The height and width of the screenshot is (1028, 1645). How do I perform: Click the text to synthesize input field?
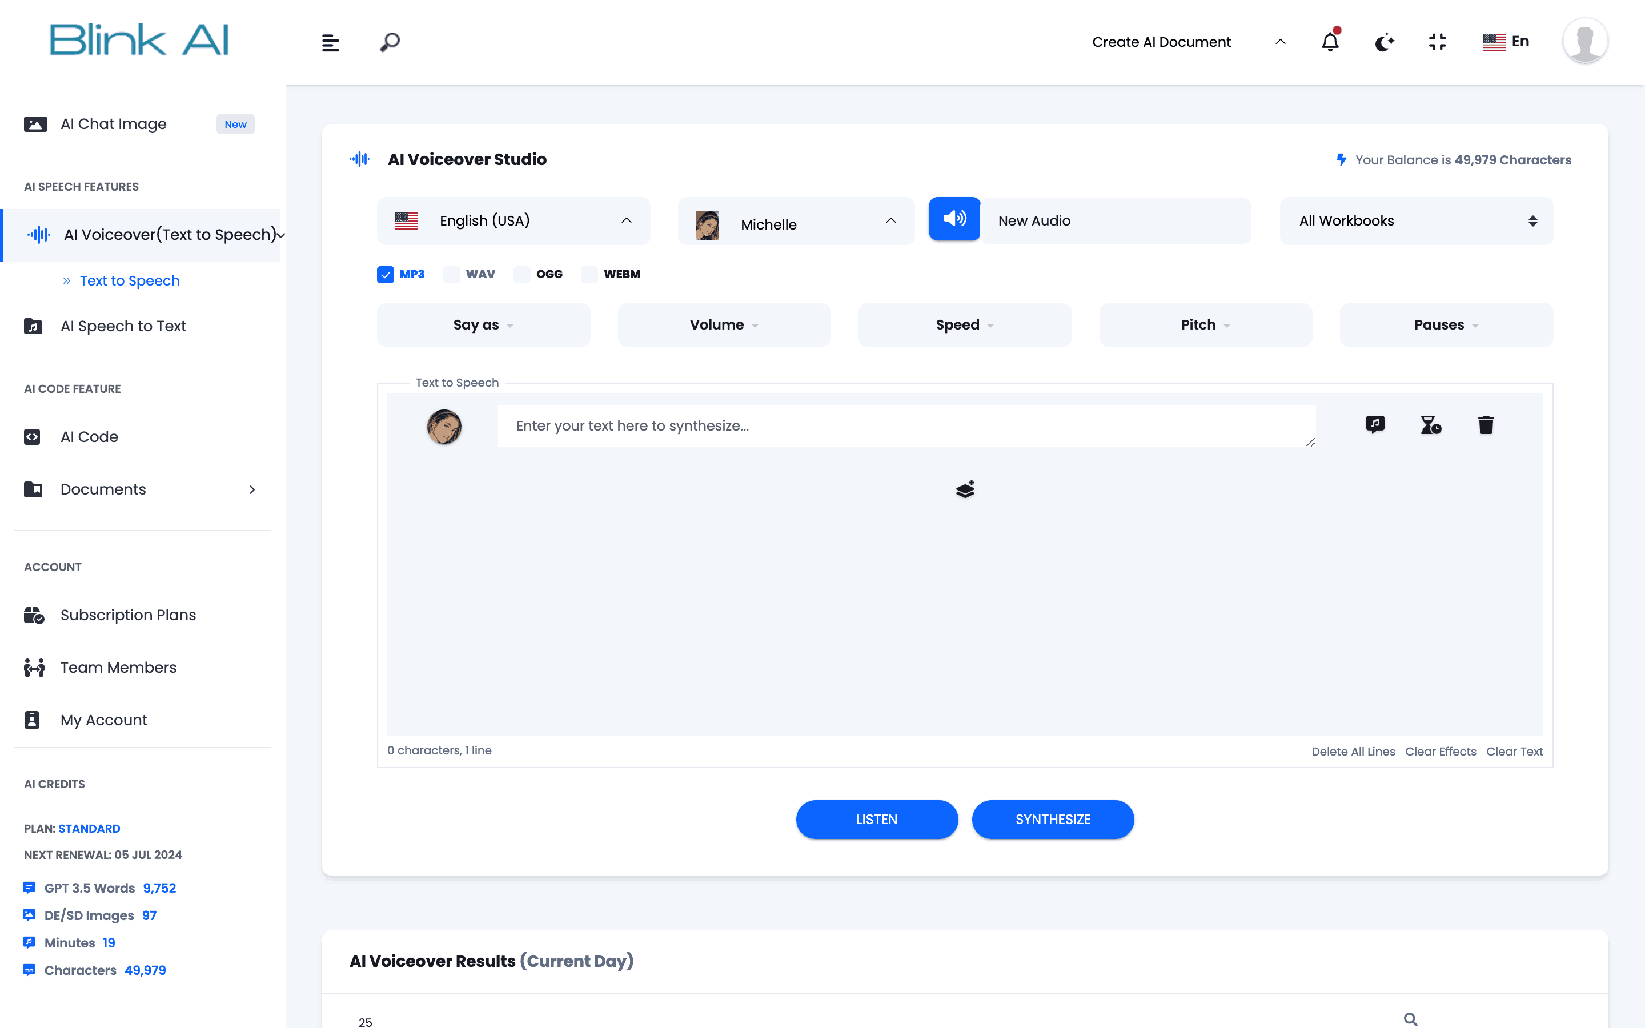(905, 425)
